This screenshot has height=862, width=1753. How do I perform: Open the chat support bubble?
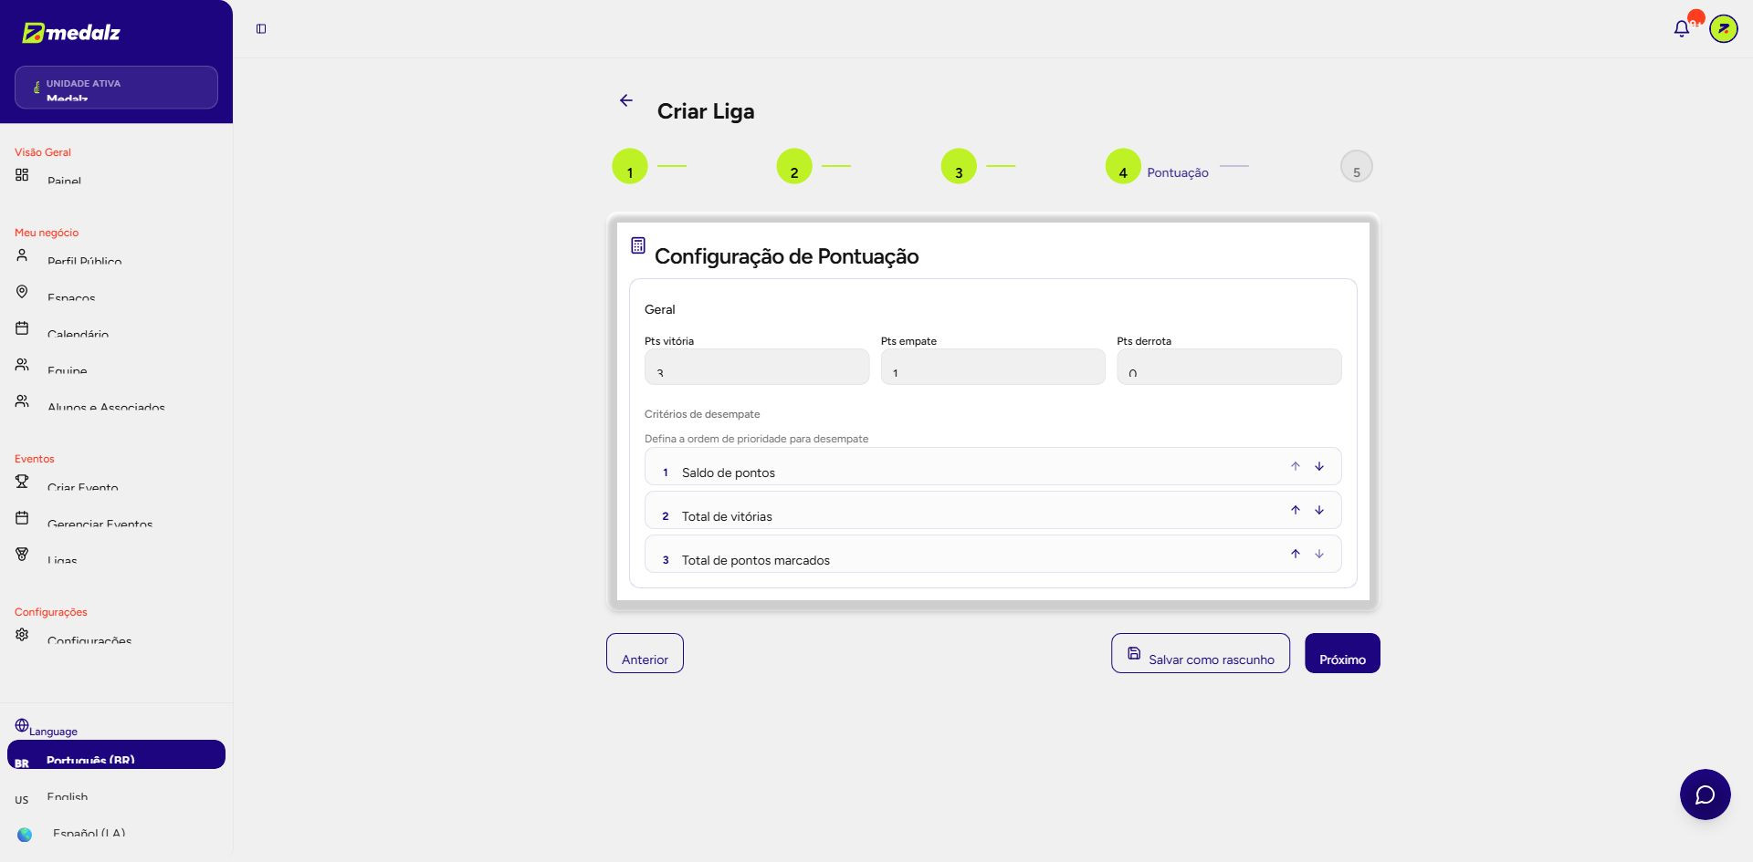click(1705, 794)
